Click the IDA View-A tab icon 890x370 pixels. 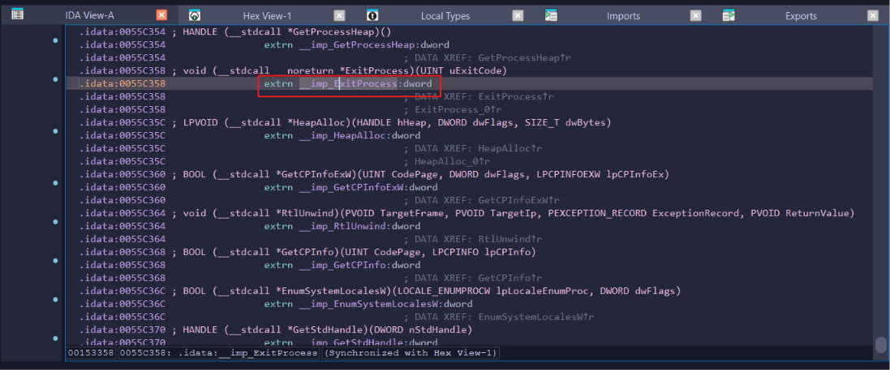pyautogui.click(x=18, y=15)
